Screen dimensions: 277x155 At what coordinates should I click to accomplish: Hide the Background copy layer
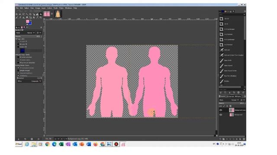221,110
